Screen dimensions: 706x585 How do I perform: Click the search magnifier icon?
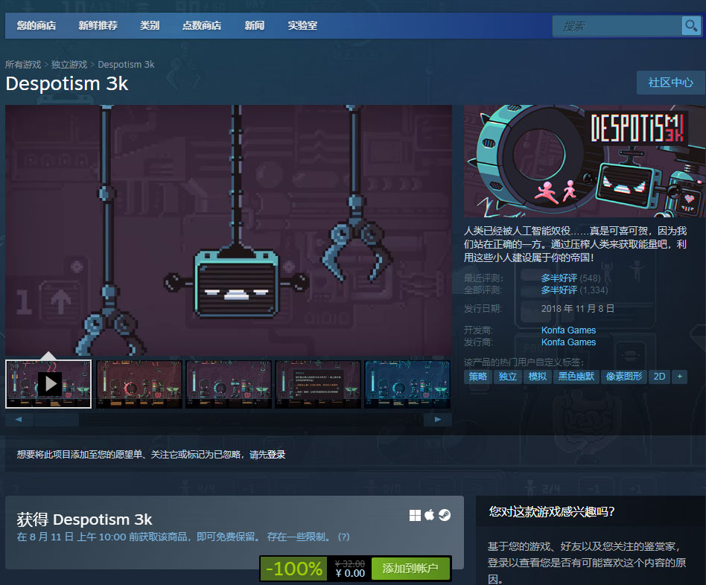(691, 25)
